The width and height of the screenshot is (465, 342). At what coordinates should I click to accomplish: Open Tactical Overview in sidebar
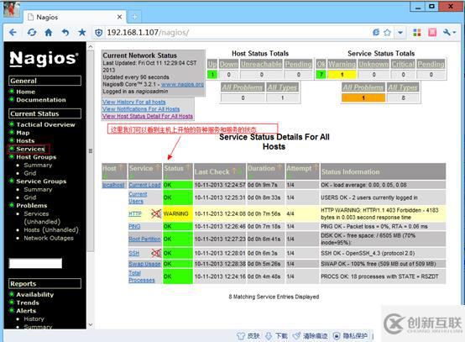[x=45, y=124]
